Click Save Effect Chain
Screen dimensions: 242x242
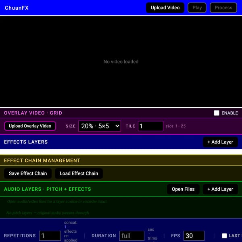[x=28, y=173]
